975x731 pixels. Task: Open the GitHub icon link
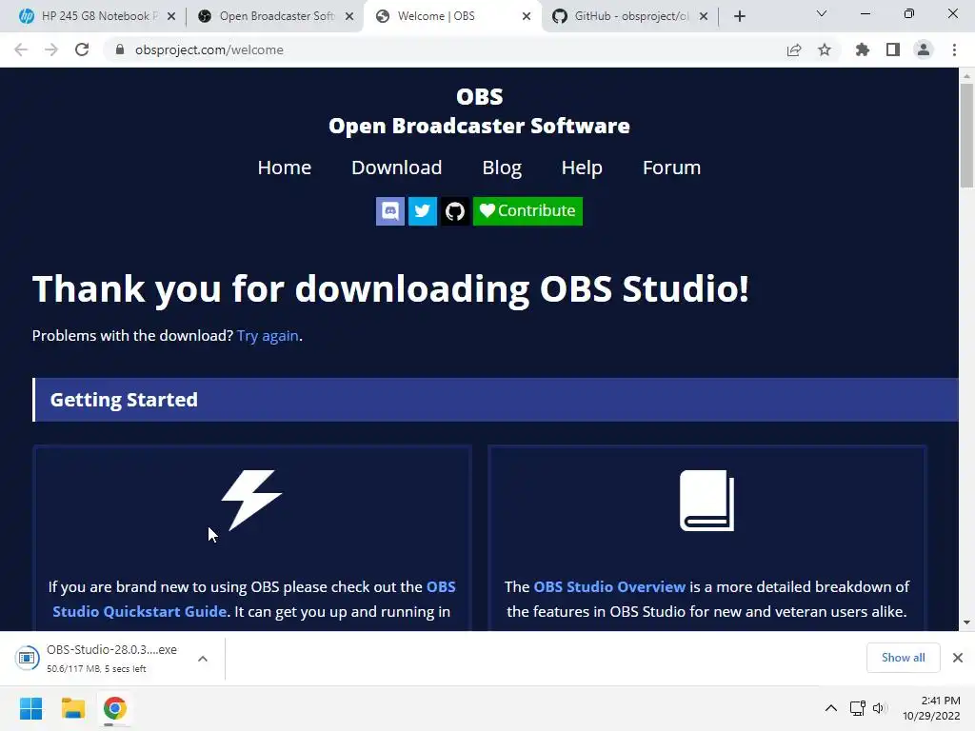(x=455, y=210)
